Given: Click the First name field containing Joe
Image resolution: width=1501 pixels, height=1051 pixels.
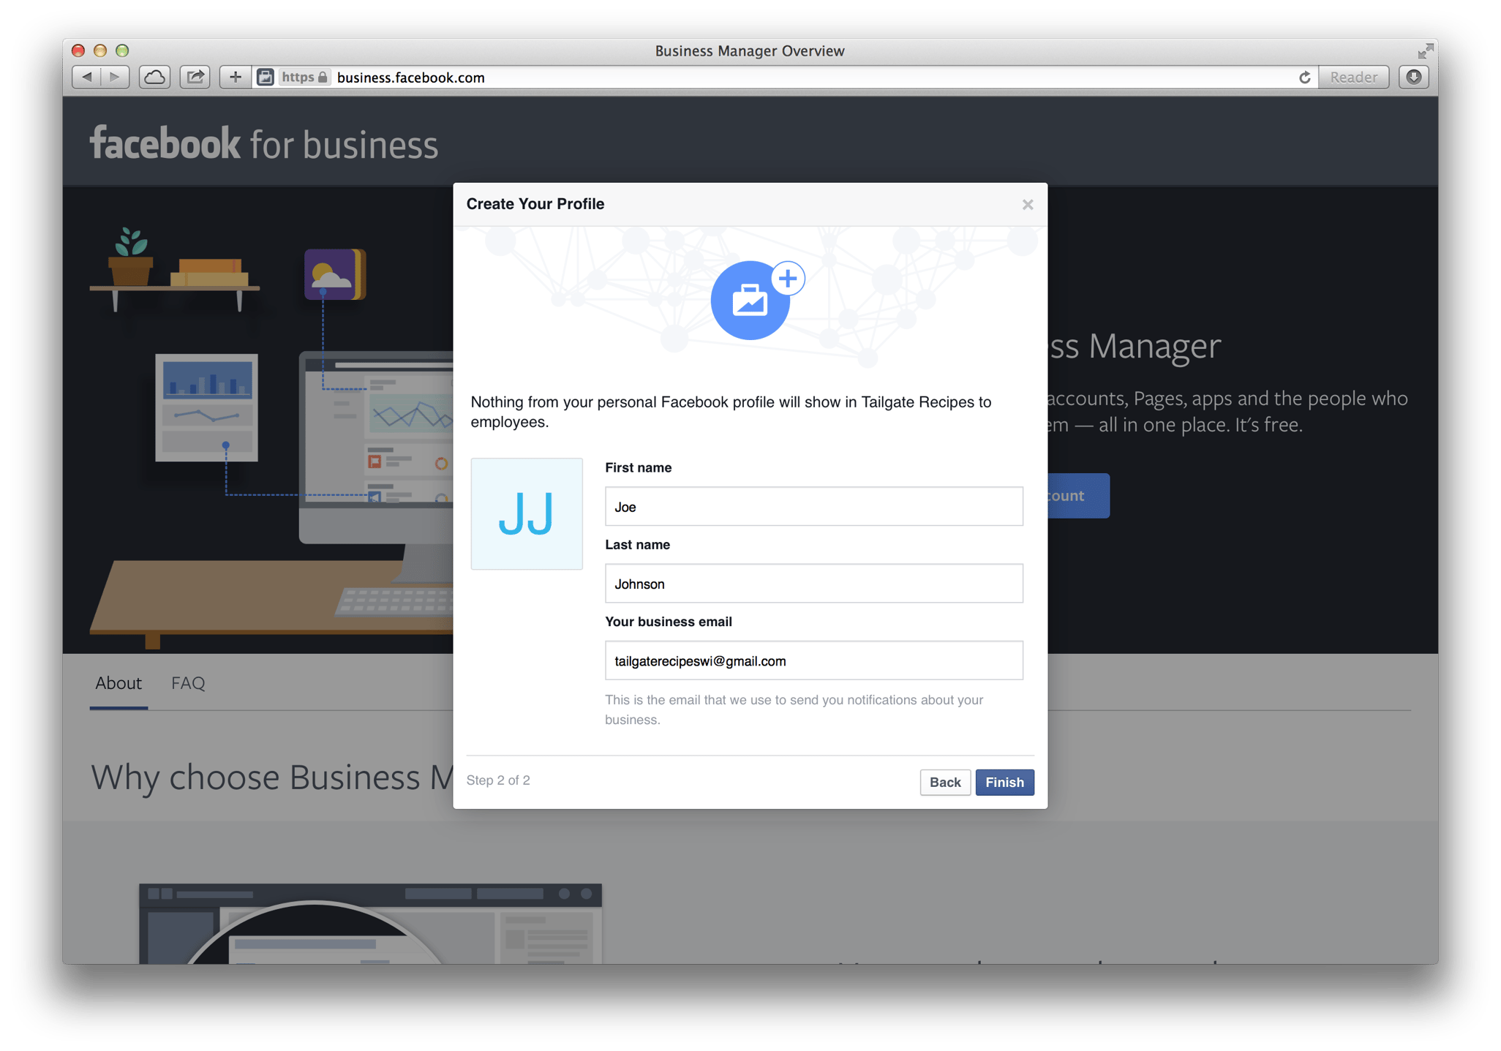Looking at the screenshot, I should [x=813, y=506].
